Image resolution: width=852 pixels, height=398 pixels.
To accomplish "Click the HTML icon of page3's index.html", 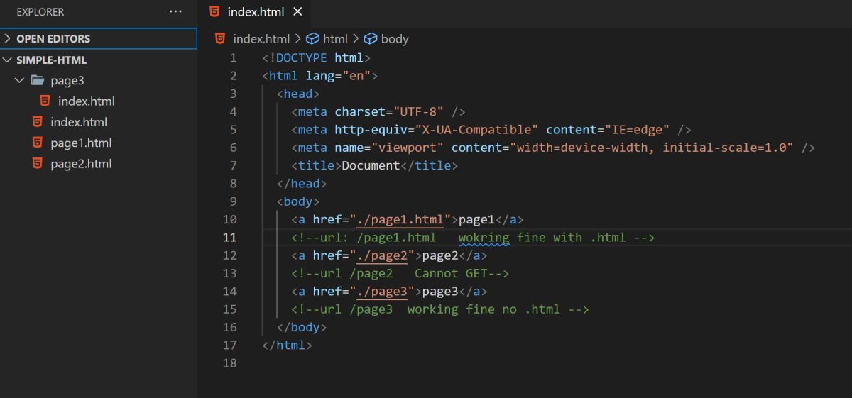I will (45, 101).
